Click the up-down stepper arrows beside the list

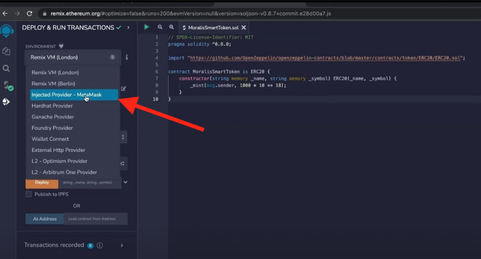(123, 137)
